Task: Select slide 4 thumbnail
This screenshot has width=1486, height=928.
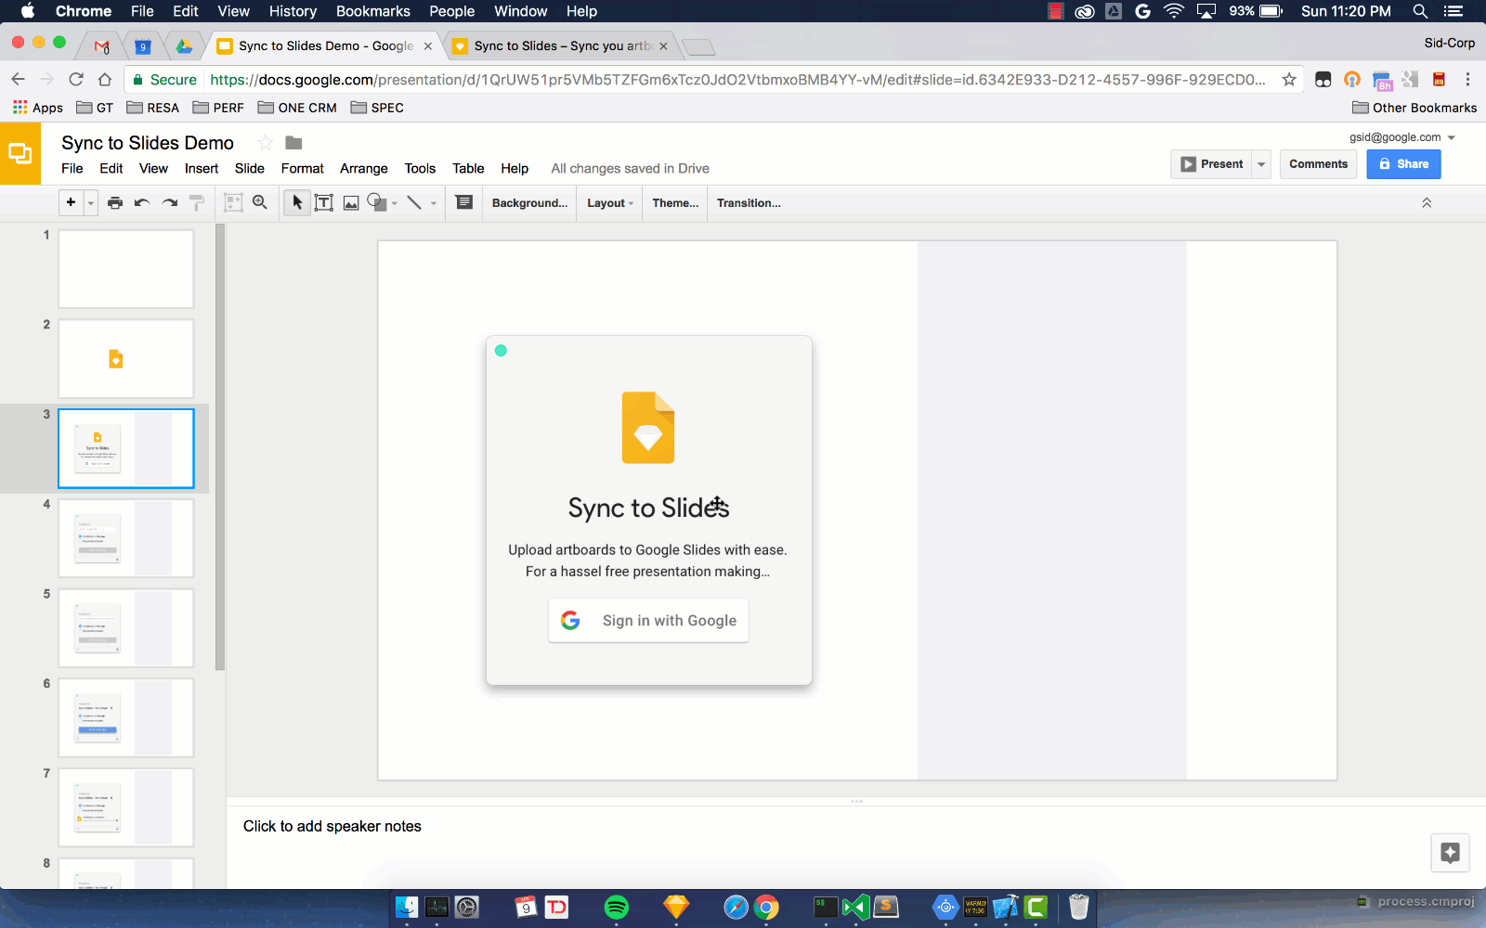Action: click(126, 538)
